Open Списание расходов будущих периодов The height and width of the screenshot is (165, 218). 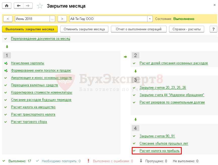tap(41, 100)
